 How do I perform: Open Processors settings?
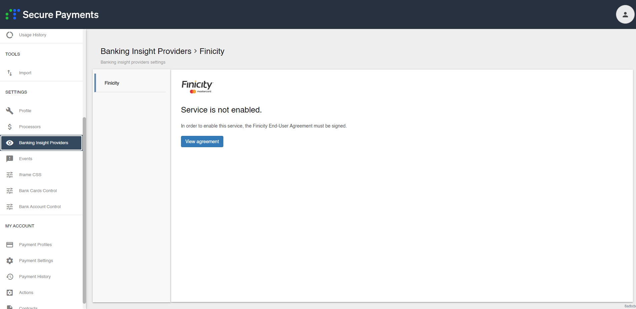pos(41,127)
